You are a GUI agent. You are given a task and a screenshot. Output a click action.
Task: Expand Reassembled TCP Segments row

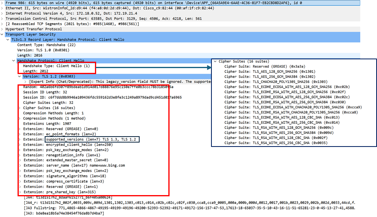click(x=2, y=24)
